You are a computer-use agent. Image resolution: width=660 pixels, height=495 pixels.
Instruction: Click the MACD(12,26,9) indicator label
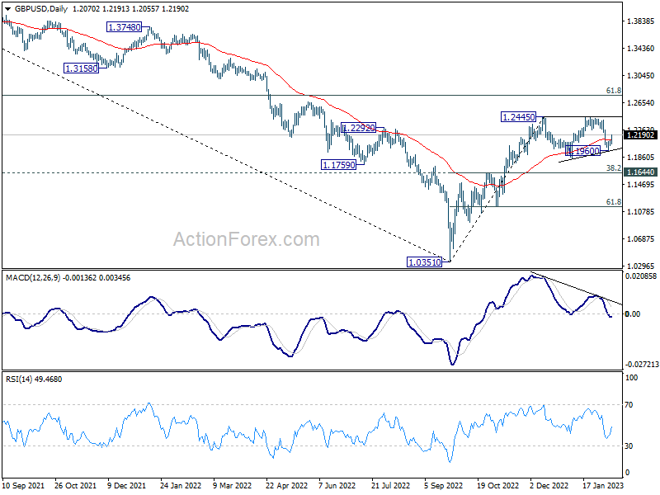pos(31,276)
